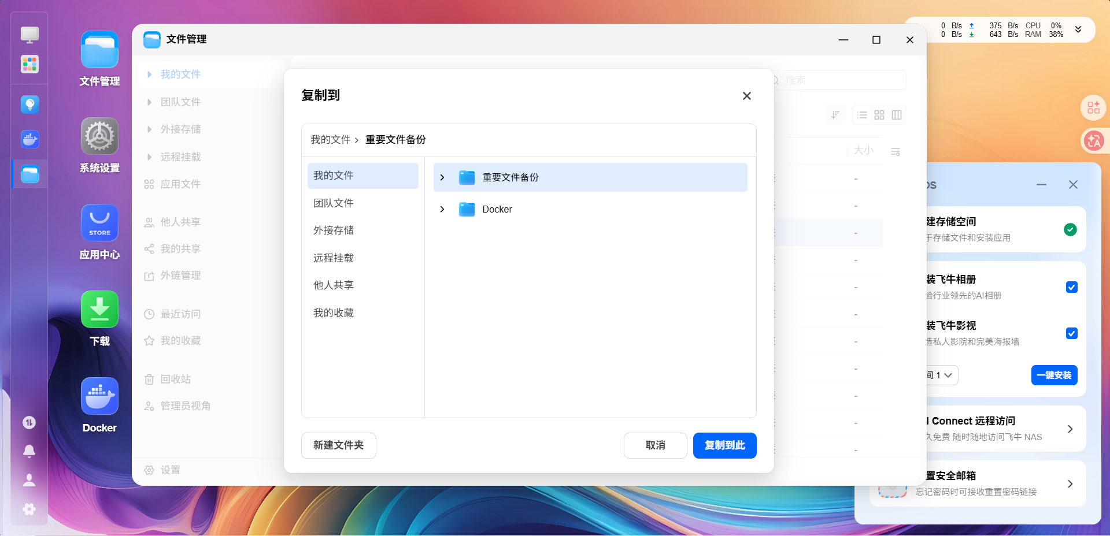
Task: Select 外接存储 in copy dialog sidebar
Action: coord(363,230)
